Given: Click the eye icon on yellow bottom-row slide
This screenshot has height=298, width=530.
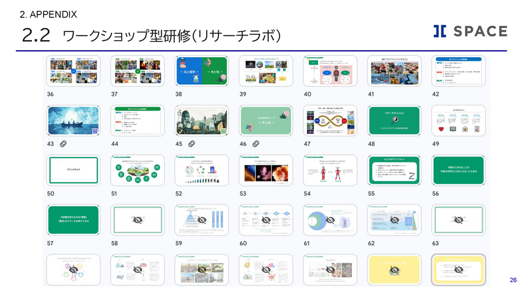Looking at the screenshot, I should (394, 269).
